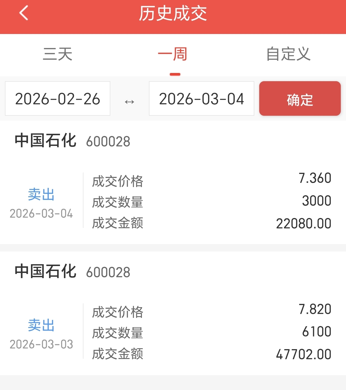Open start date field 2026-02-26
This screenshot has width=346, height=390.
click(57, 99)
